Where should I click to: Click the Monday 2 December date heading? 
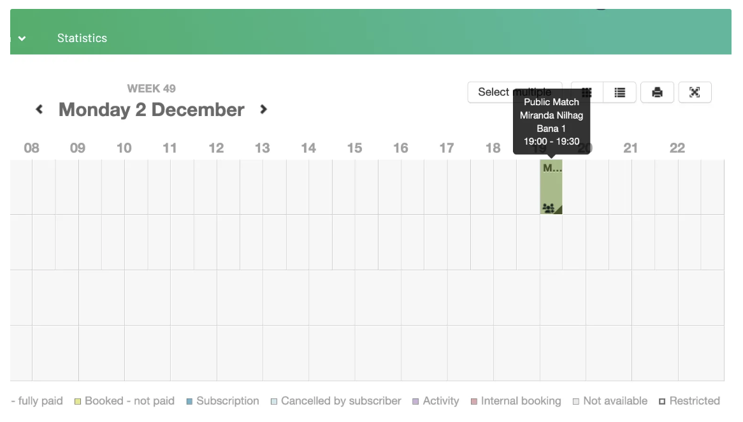click(152, 110)
